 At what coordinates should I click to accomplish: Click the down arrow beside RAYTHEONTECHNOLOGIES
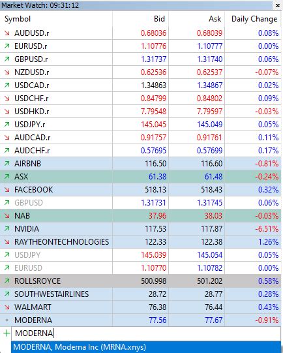(7, 242)
